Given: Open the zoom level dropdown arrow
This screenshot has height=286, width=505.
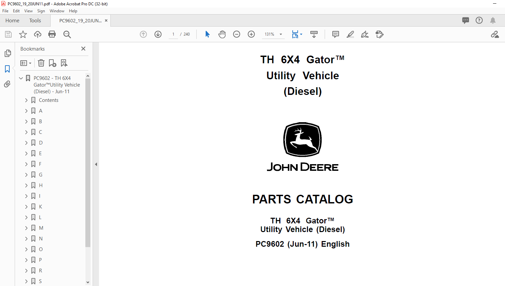Looking at the screenshot, I should [x=281, y=34].
